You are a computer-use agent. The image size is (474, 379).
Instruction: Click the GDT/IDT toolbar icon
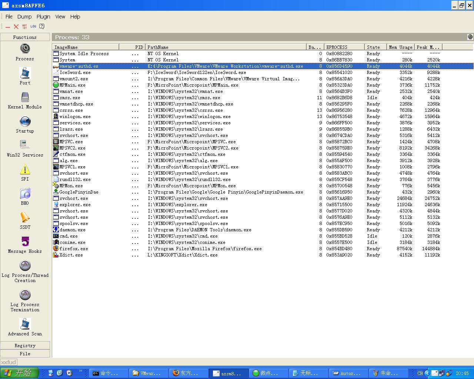[25, 26]
